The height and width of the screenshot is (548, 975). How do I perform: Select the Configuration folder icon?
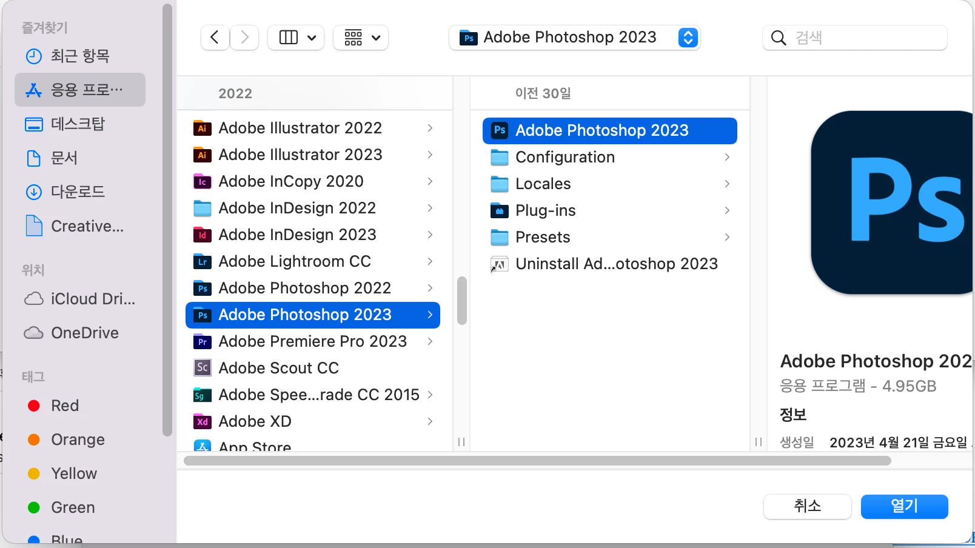click(500, 157)
